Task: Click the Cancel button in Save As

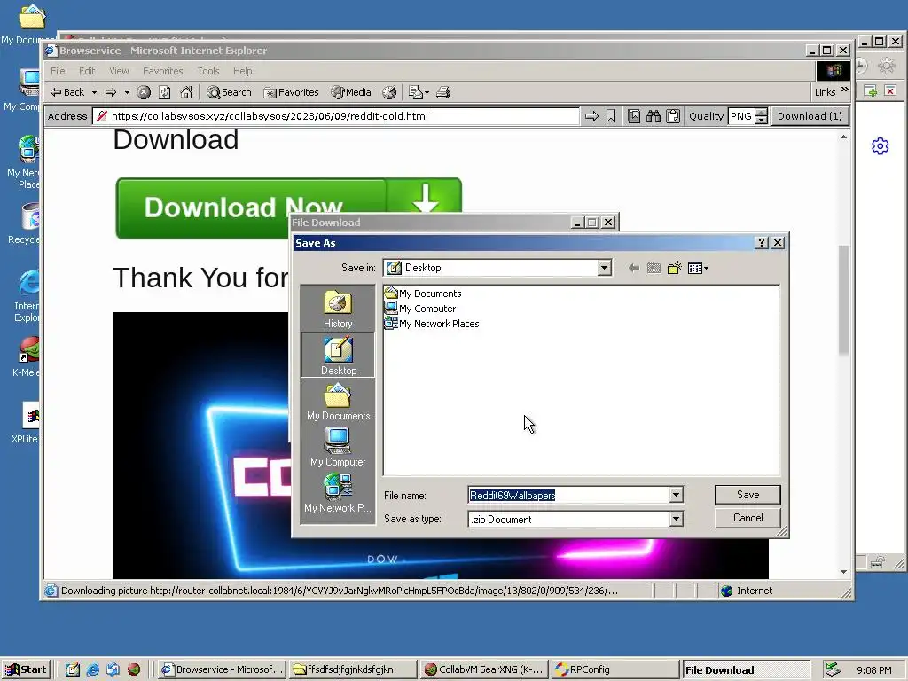Action: pos(748,518)
